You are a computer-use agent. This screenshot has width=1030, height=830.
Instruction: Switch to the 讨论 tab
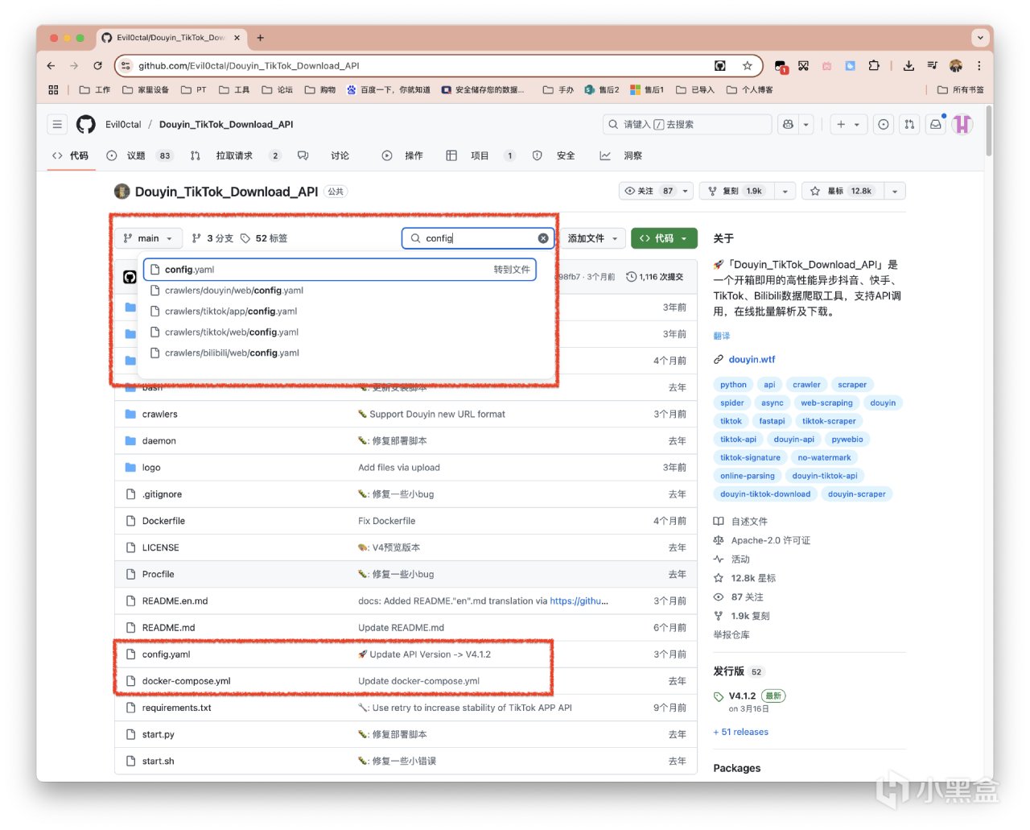tap(323, 155)
